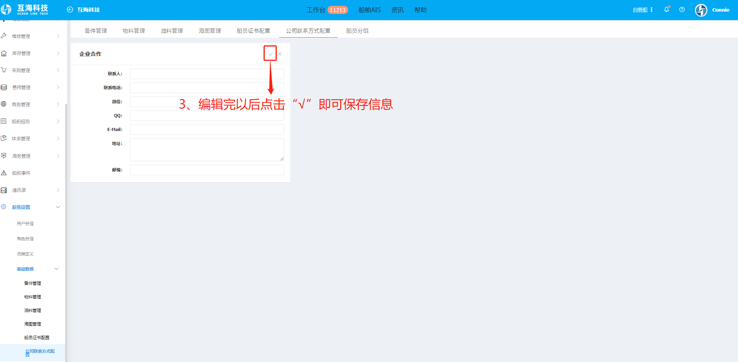Open 物料管理 under 基础数据 in sidebar
The height and width of the screenshot is (362, 738).
coord(33,297)
